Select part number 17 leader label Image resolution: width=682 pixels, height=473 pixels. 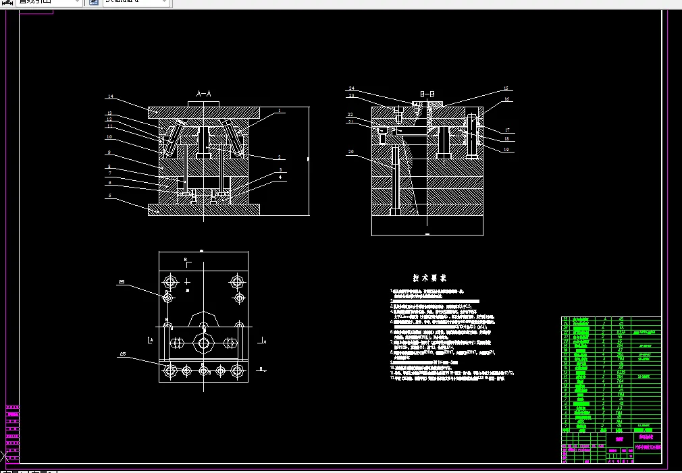click(x=507, y=130)
